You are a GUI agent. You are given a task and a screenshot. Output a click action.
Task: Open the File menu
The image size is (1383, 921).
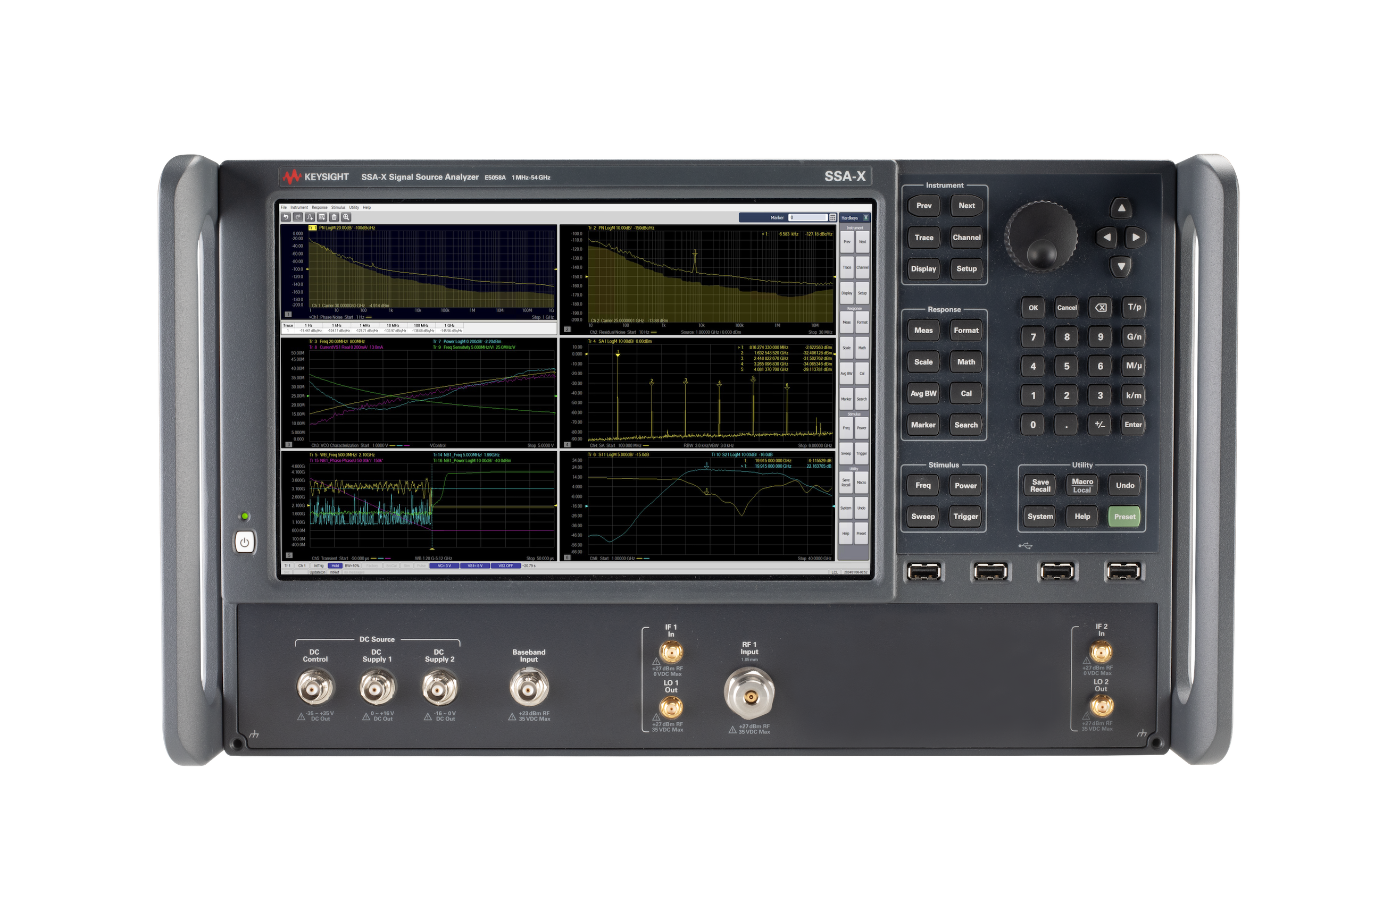click(x=284, y=207)
